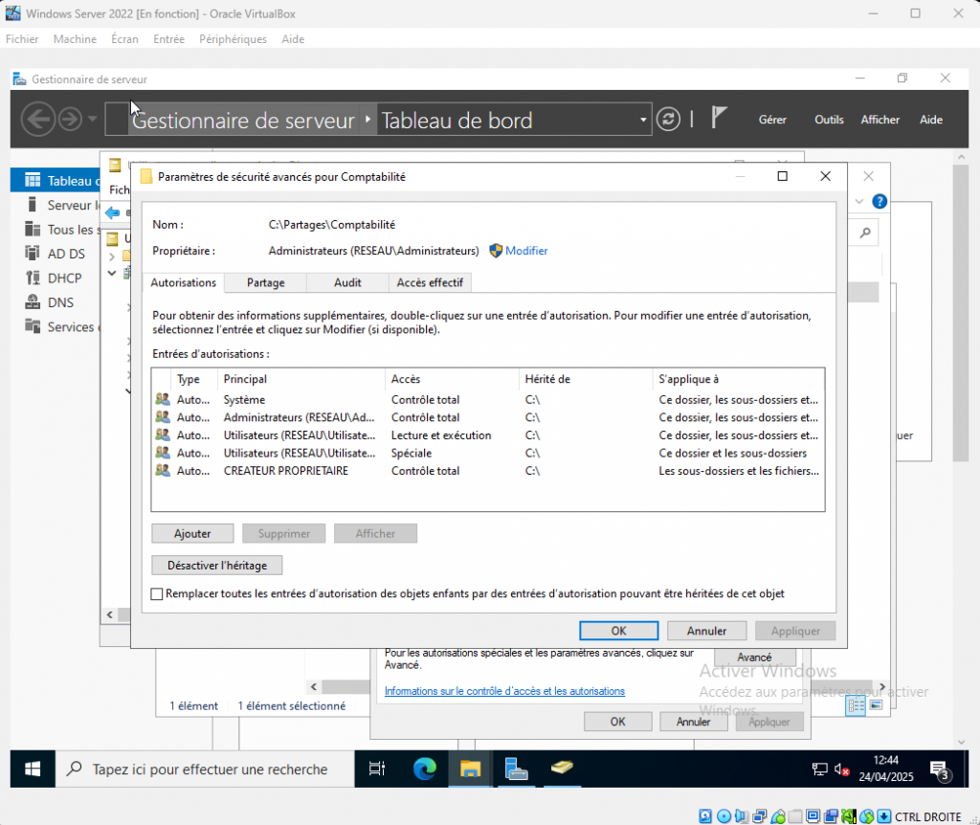Click the back navigation arrow in Server Manager
This screenshot has width=980, height=825.
pos(37,120)
